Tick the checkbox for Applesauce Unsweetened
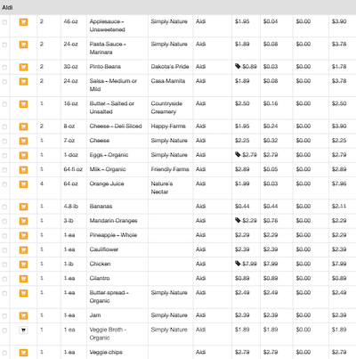 (4, 22)
